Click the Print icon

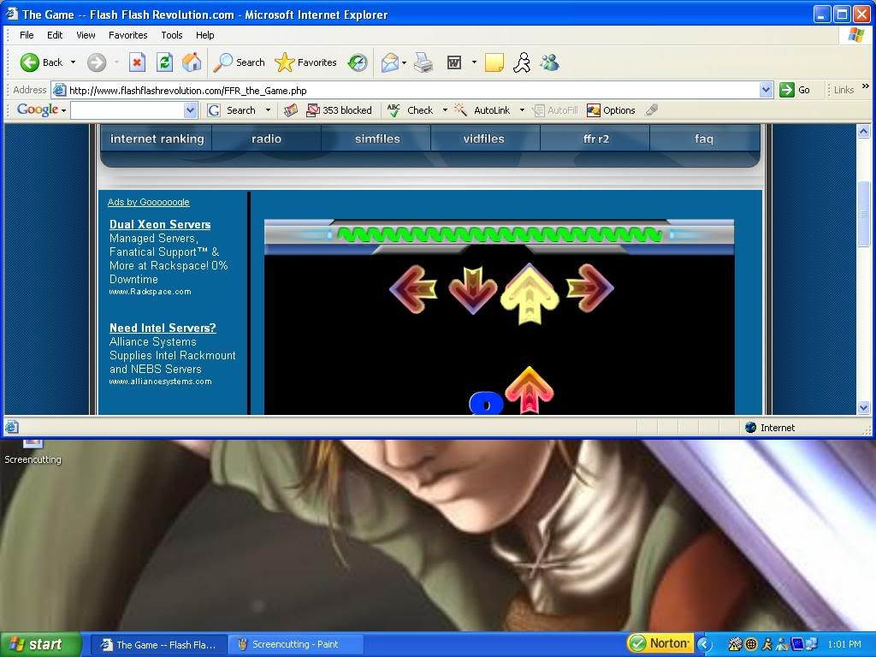tap(423, 62)
